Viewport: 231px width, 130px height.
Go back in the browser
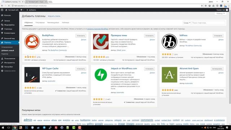pyautogui.click(x=2, y=6)
